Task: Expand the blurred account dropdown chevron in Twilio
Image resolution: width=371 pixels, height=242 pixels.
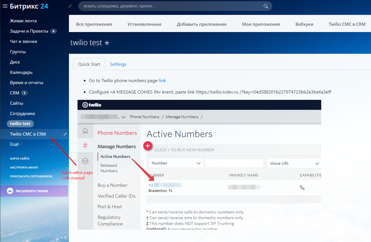Action: [x=124, y=117]
